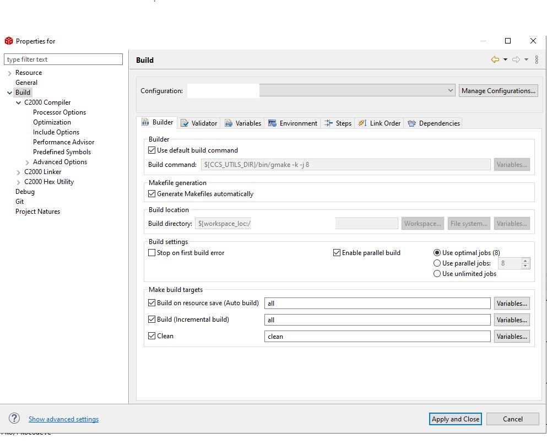547x444 pixels.
Task: Toggle Build on resource save checkbox
Action: pyautogui.click(x=151, y=303)
